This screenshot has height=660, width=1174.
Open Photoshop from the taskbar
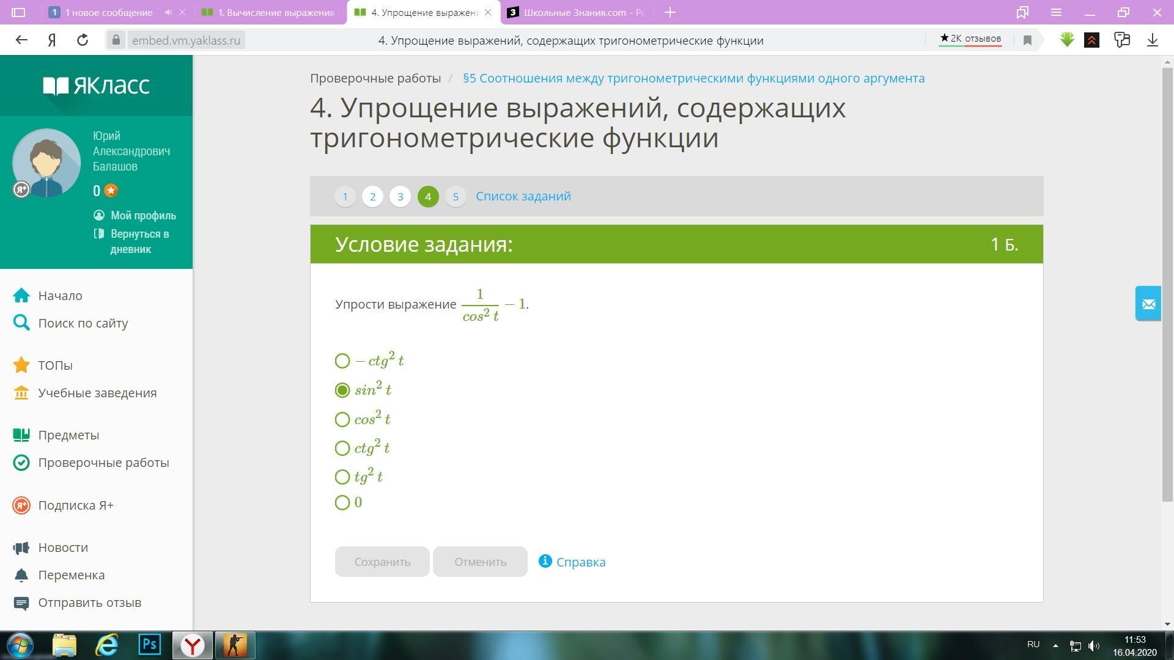pos(150,645)
